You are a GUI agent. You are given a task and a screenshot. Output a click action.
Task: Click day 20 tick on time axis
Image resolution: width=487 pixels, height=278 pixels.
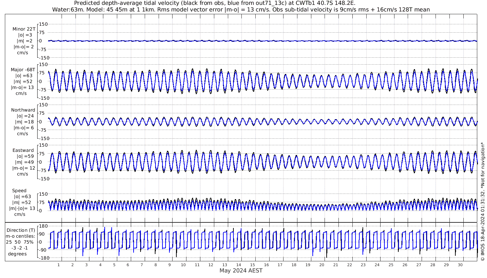point(322,265)
